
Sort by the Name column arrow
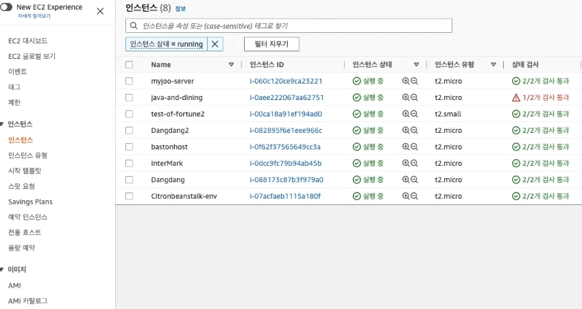[231, 64]
